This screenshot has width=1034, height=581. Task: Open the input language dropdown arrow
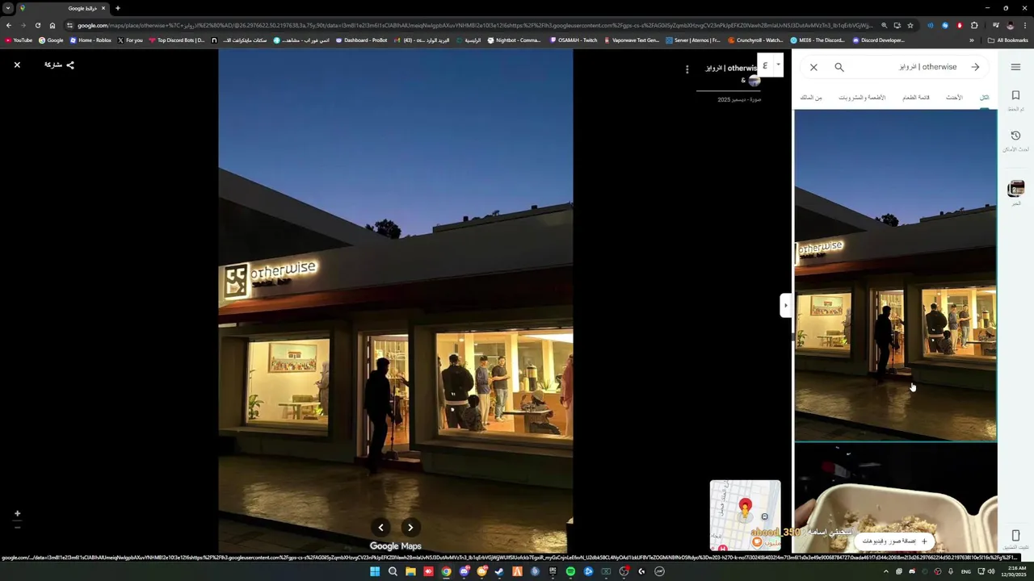[x=779, y=65]
